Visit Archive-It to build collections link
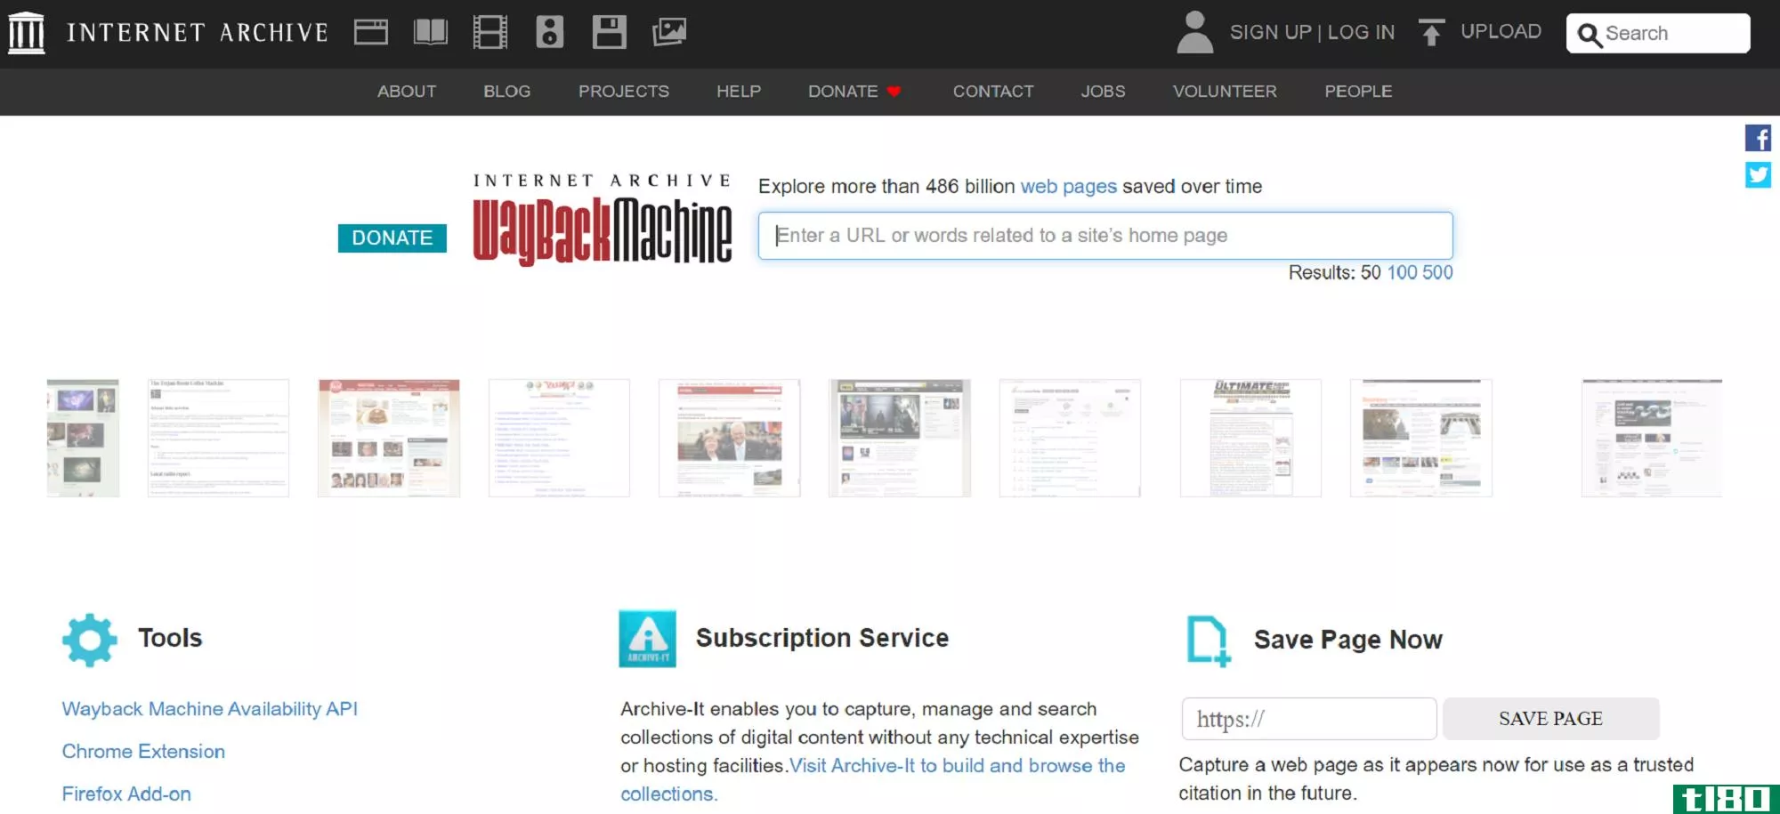 pos(958,766)
